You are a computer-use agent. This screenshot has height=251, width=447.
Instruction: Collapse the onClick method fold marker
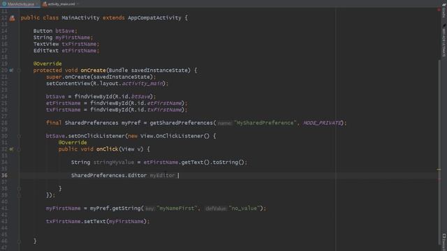(19, 149)
